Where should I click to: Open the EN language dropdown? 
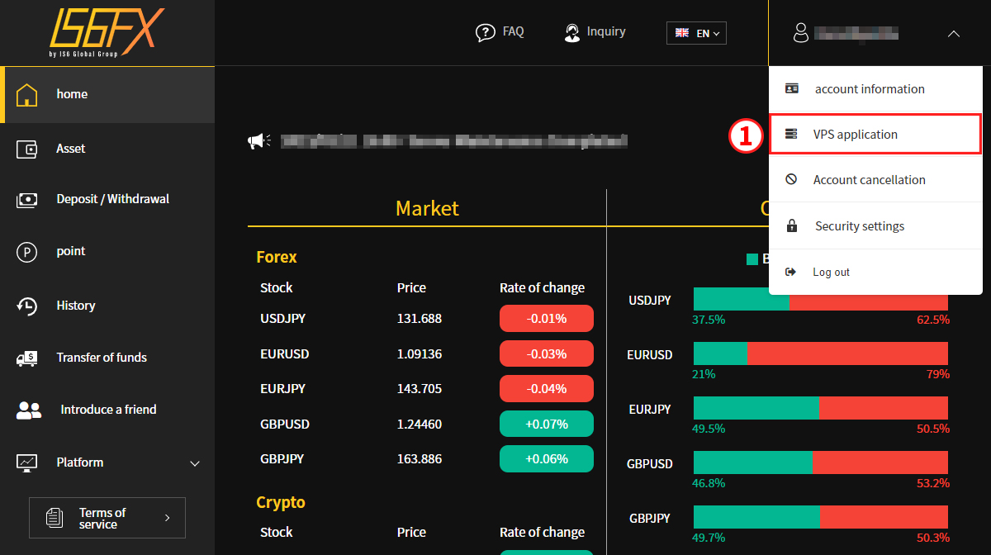coord(696,33)
